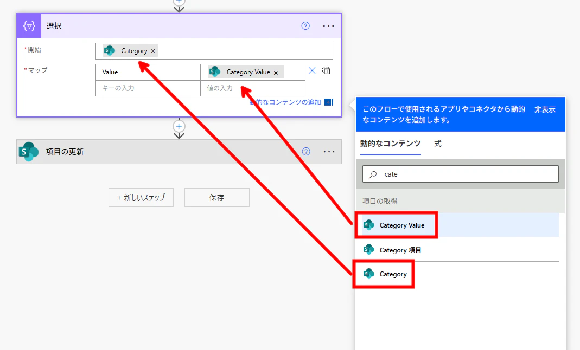The height and width of the screenshot is (350, 580).
Task: Switch map to text mode
Action: coord(326,70)
